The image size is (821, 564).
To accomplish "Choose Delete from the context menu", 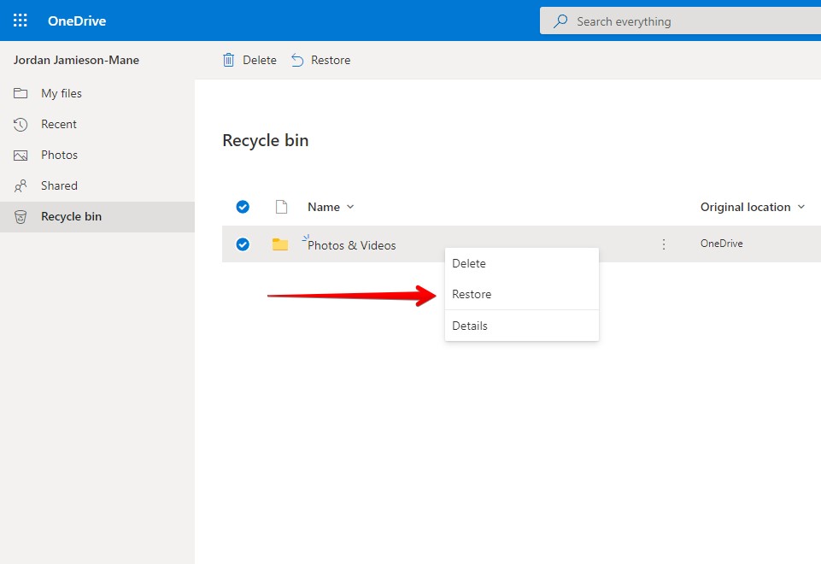I will pos(468,263).
